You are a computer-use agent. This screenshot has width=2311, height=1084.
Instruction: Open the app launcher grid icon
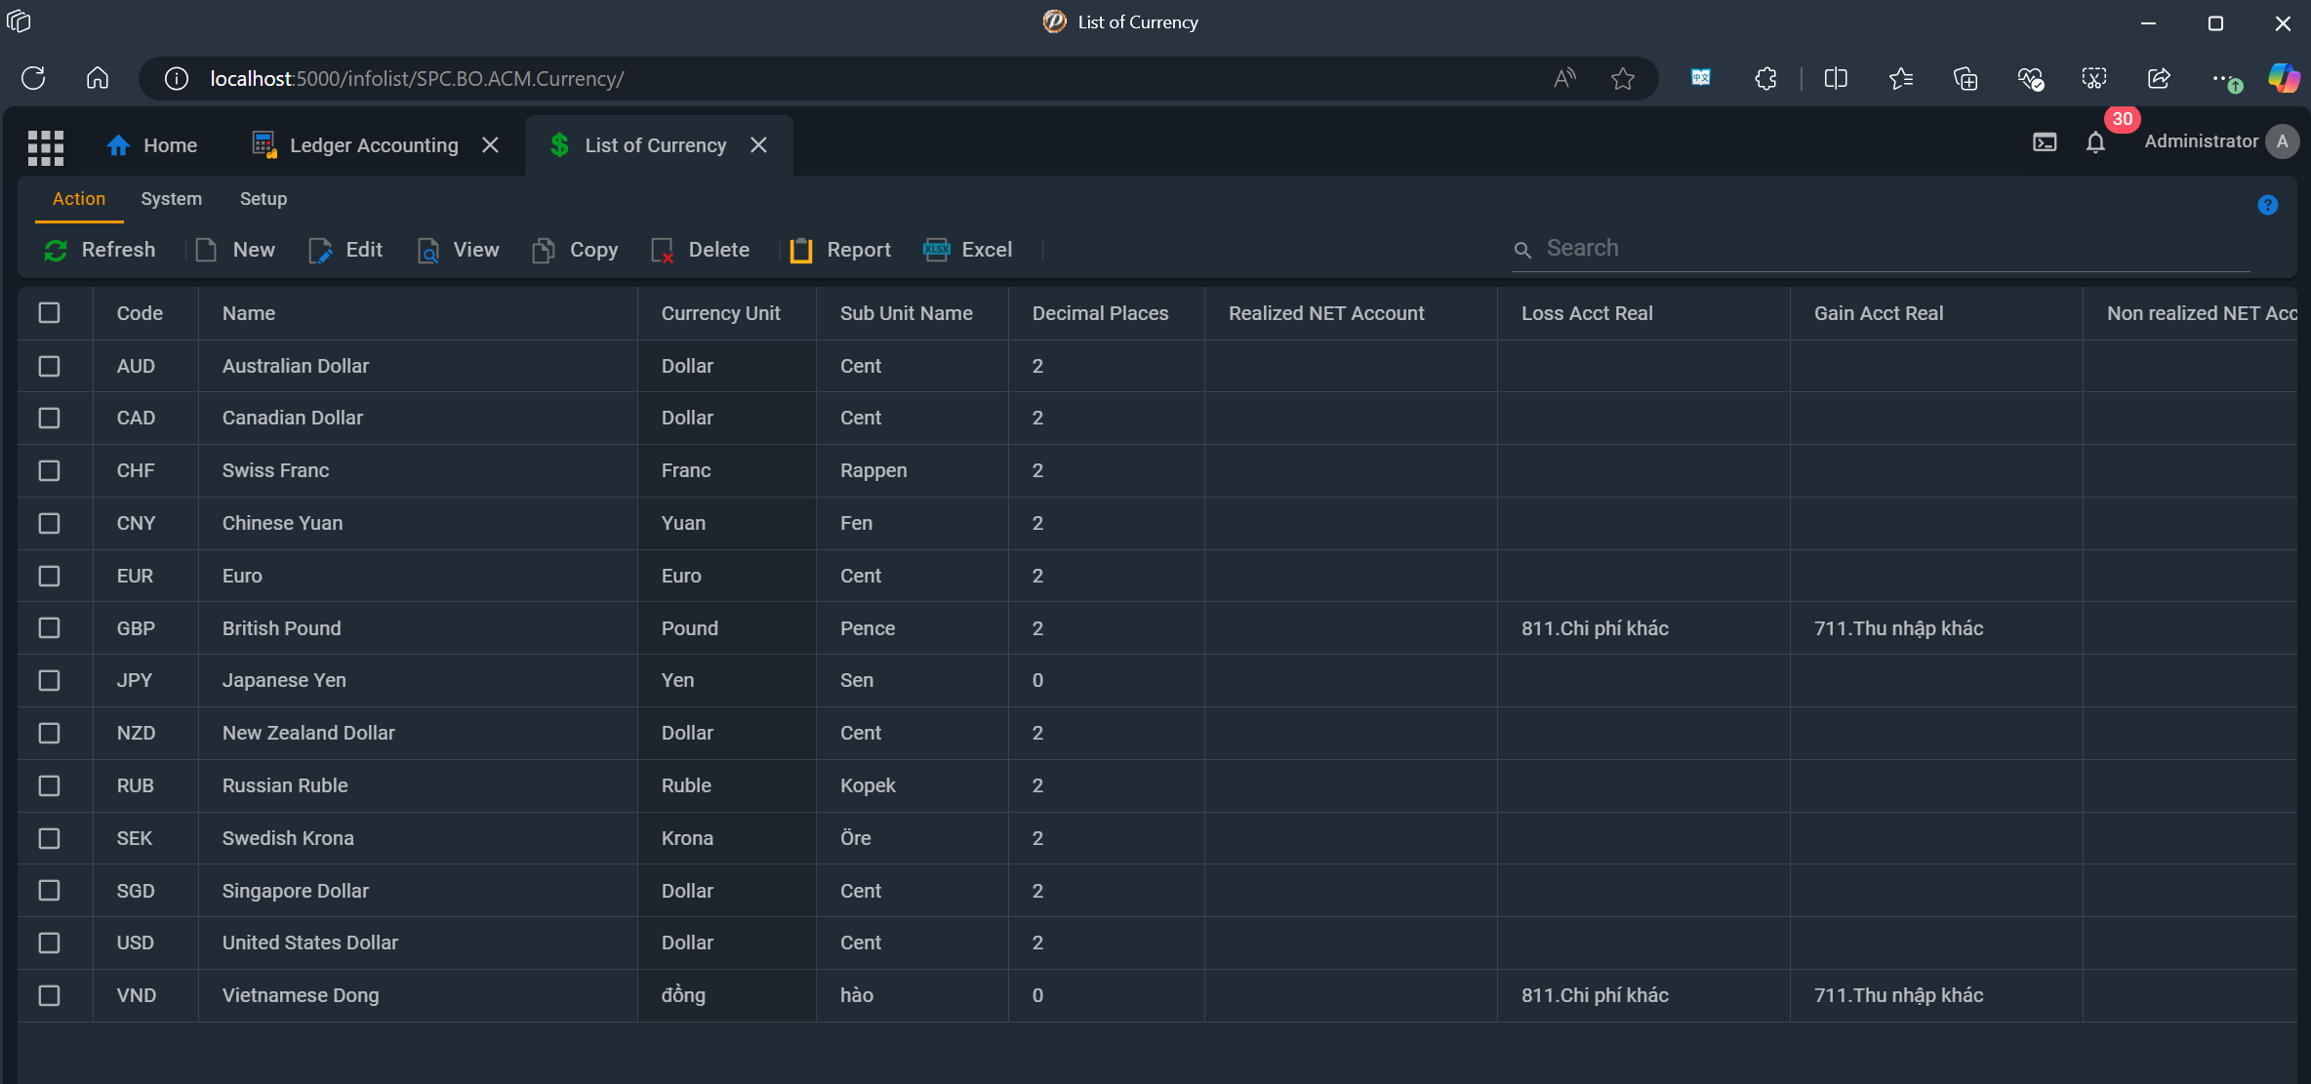46,147
